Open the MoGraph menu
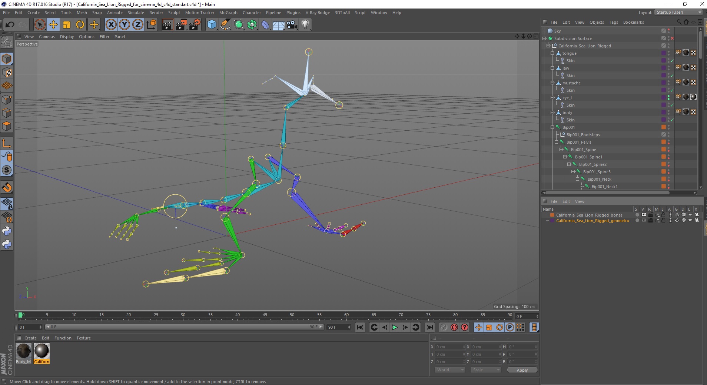707x385 pixels. 228,13
